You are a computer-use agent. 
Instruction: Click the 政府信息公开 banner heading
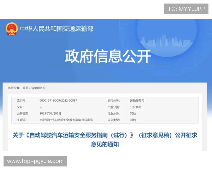pos(108,56)
